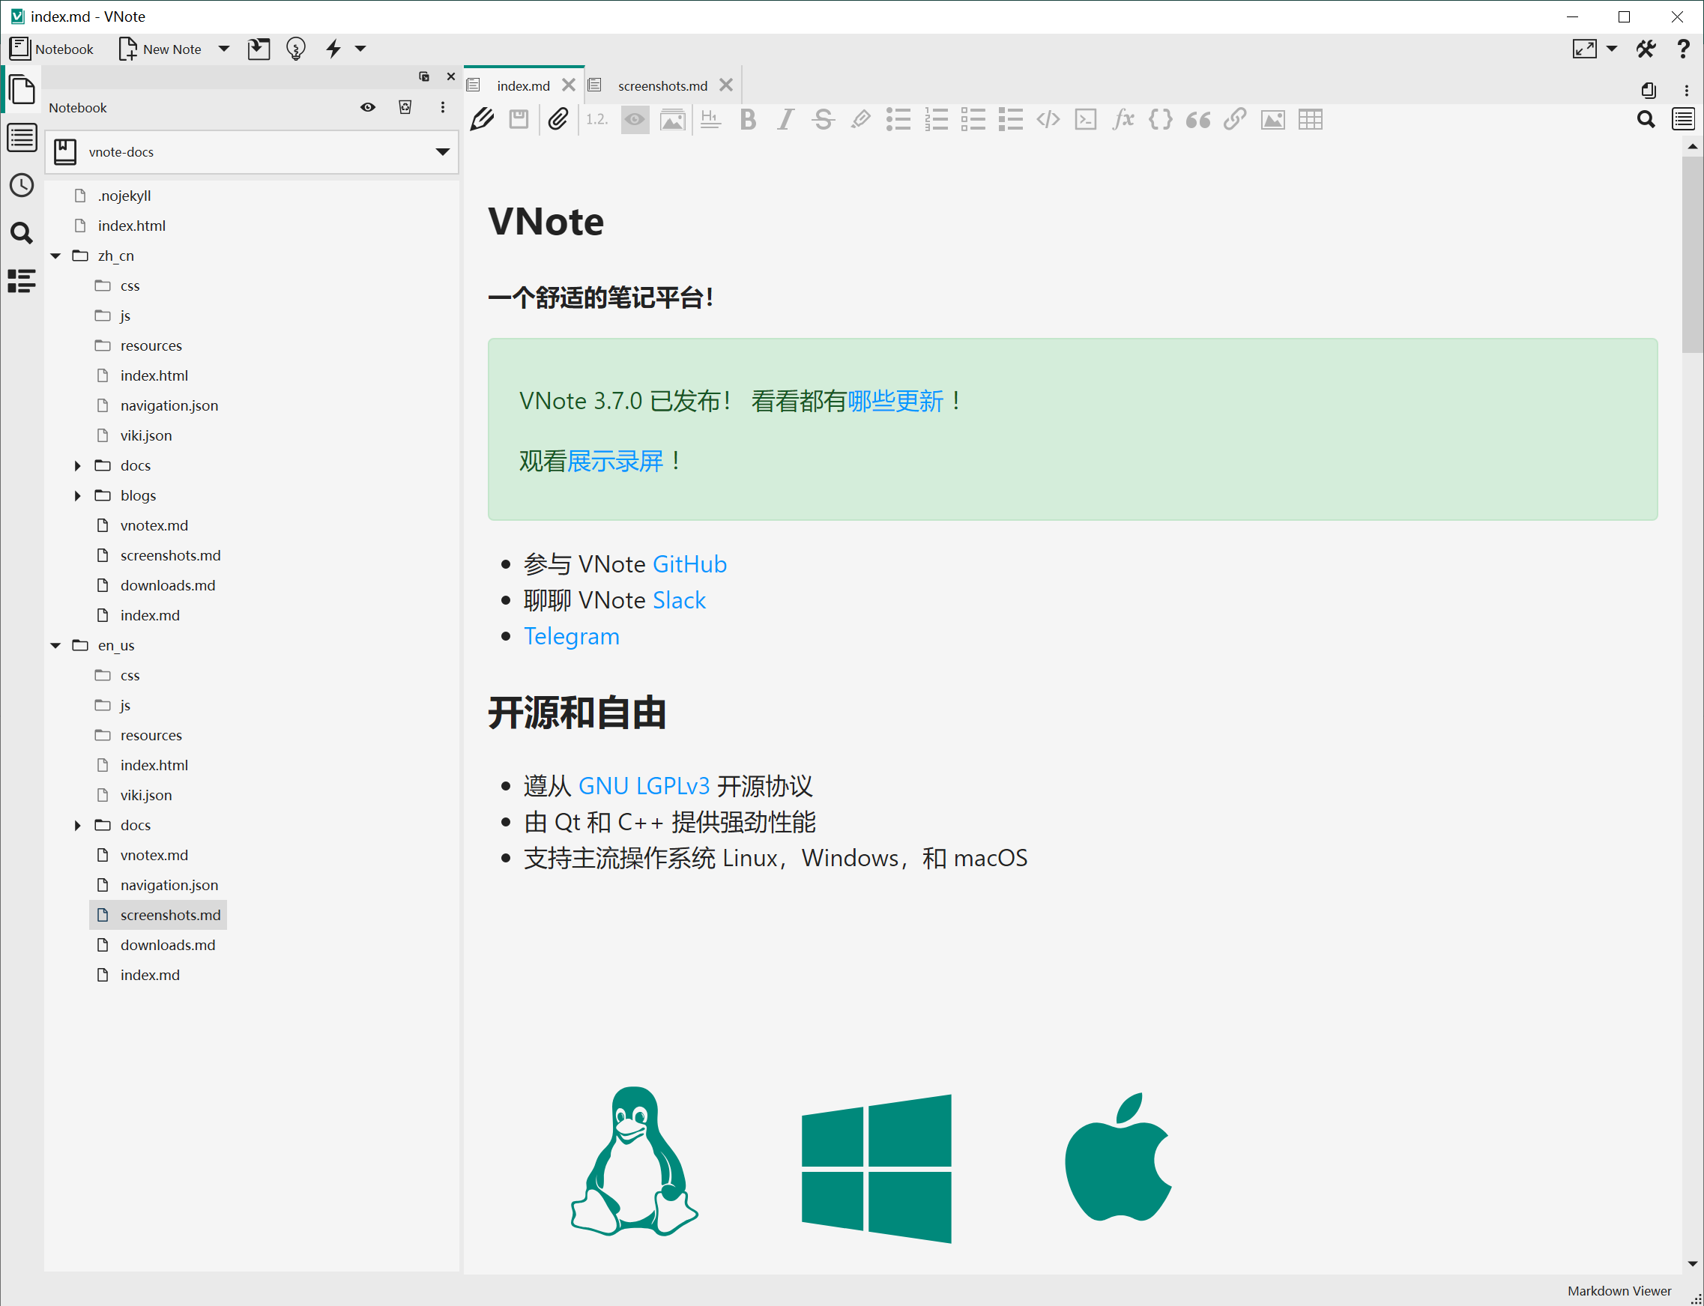Insert a table using the table icon
The height and width of the screenshot is (1306, 1704).
pos(1310,119)
